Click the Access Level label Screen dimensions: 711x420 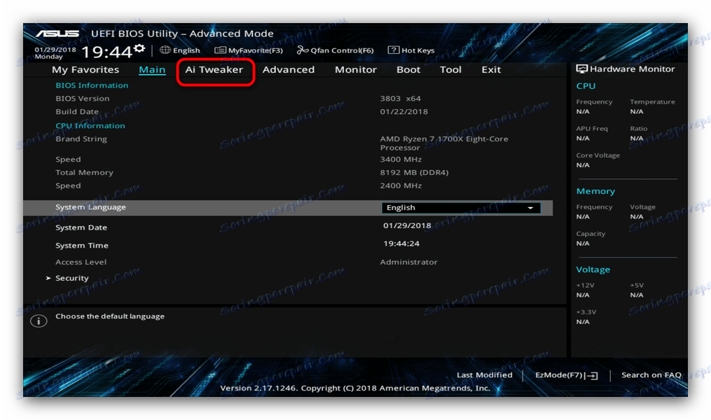(x=81, y=262)
